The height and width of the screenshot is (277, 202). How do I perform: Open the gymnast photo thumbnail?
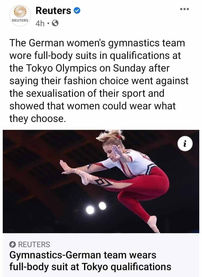[x=101, y=181]
